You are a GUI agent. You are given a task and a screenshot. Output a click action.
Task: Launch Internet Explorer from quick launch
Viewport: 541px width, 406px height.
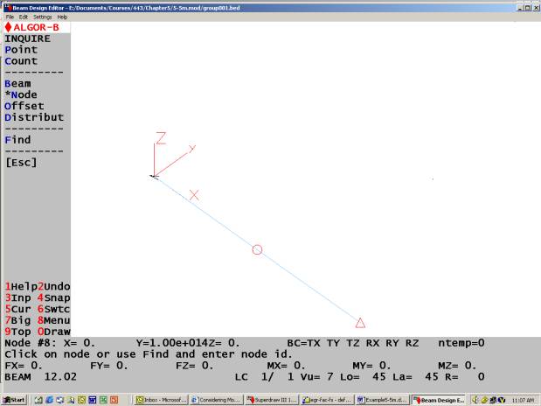point(49,400)
